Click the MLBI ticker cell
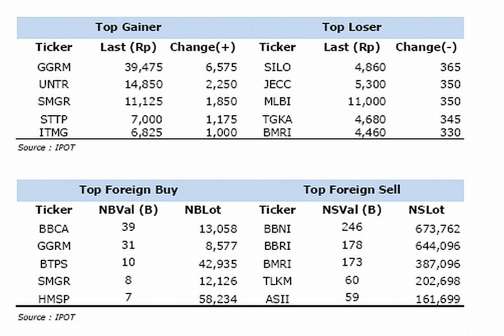 coord(277,102)
